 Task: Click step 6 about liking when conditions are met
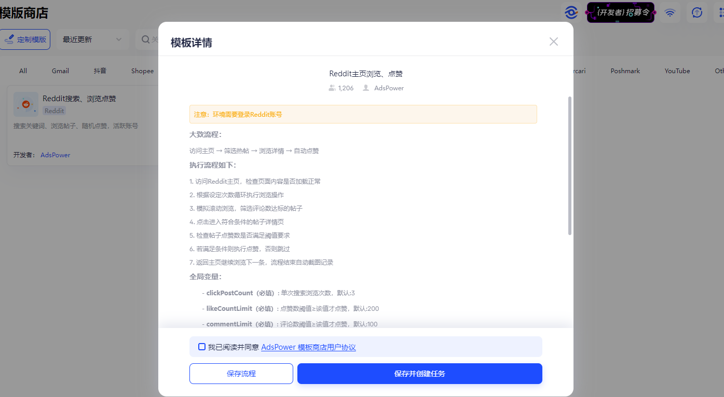[240, 249]
